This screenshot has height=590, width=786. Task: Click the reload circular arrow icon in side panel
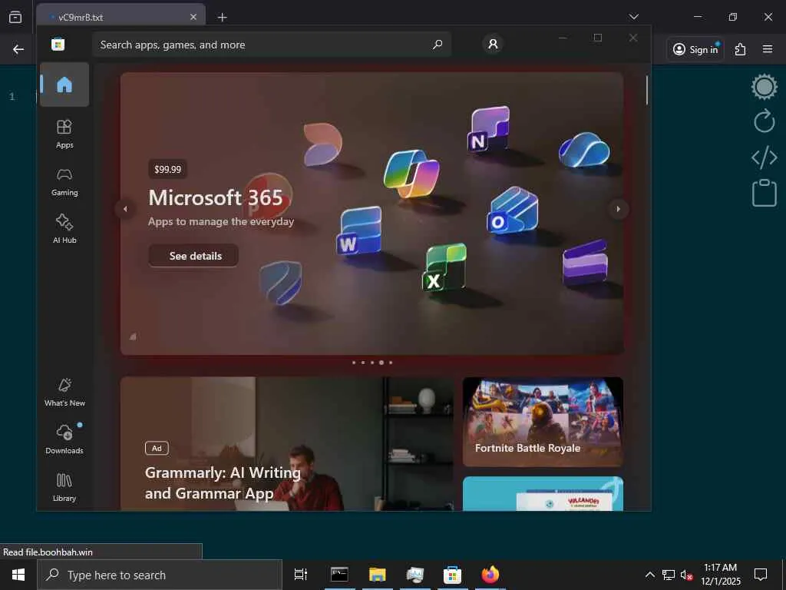[764, 121]
